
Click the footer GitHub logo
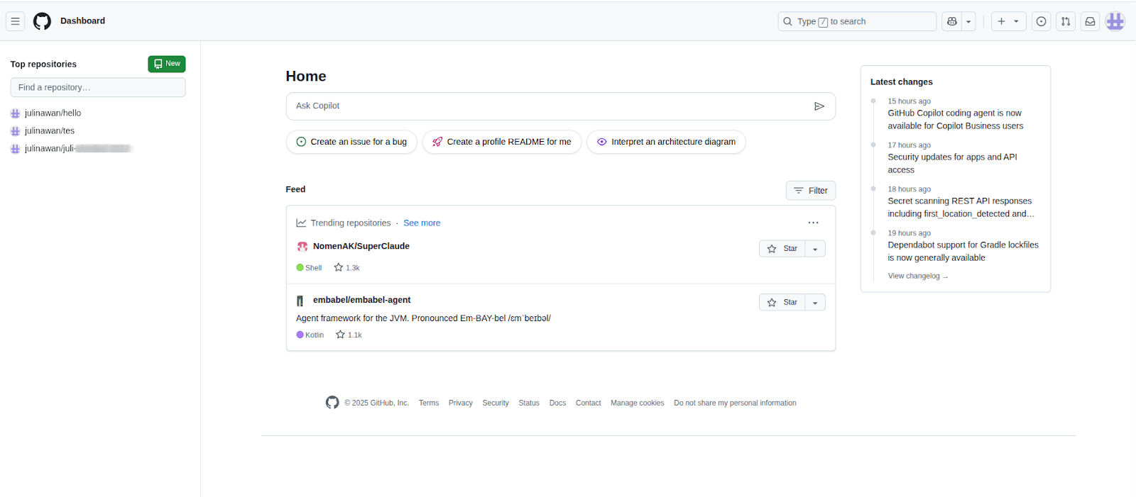coord(332,403)
